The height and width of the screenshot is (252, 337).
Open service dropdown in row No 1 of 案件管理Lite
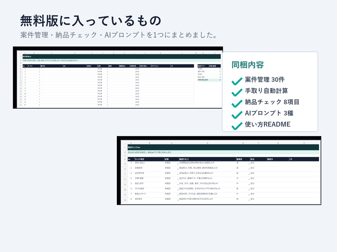pyautogui.click(x=39, y=69)
